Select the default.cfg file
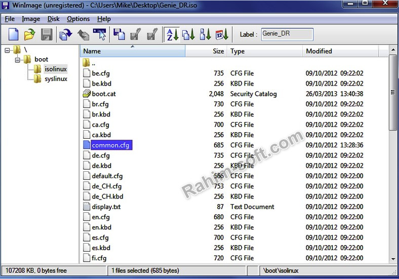Screen dimensions: 399x279 (107, 176)
